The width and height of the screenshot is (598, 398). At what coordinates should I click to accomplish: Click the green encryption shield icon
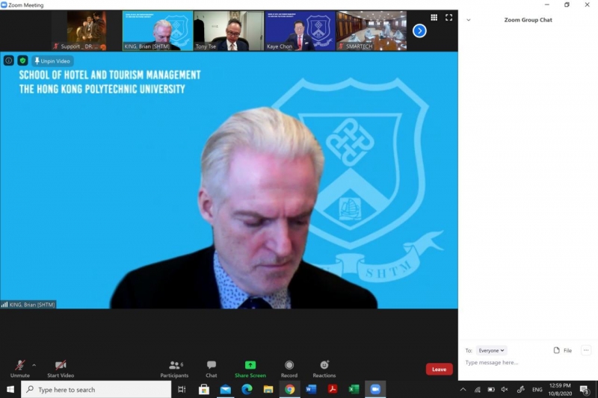point(23,60)
